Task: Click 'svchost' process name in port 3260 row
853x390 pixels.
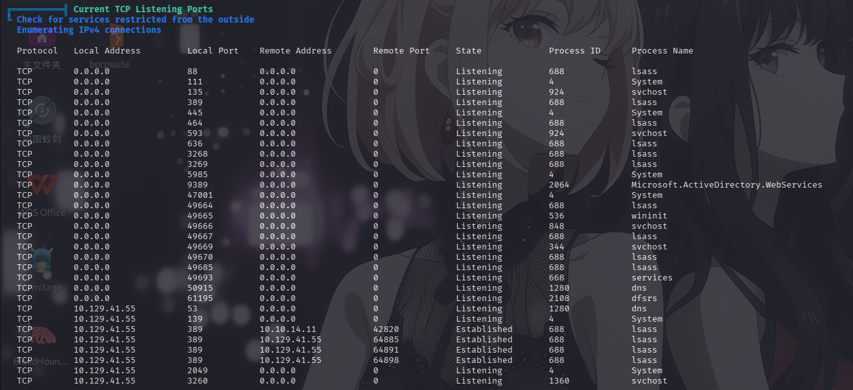Action: click(650, 381)
